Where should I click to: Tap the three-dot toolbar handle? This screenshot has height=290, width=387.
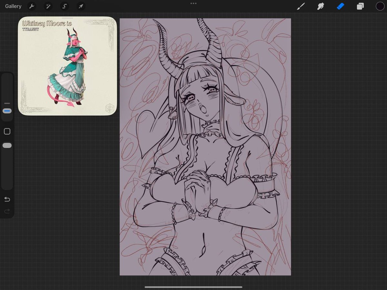click(x=193, y=3)
